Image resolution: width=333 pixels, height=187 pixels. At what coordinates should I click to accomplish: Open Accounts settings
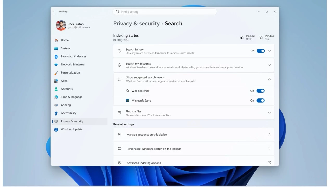tap(80, 89)
